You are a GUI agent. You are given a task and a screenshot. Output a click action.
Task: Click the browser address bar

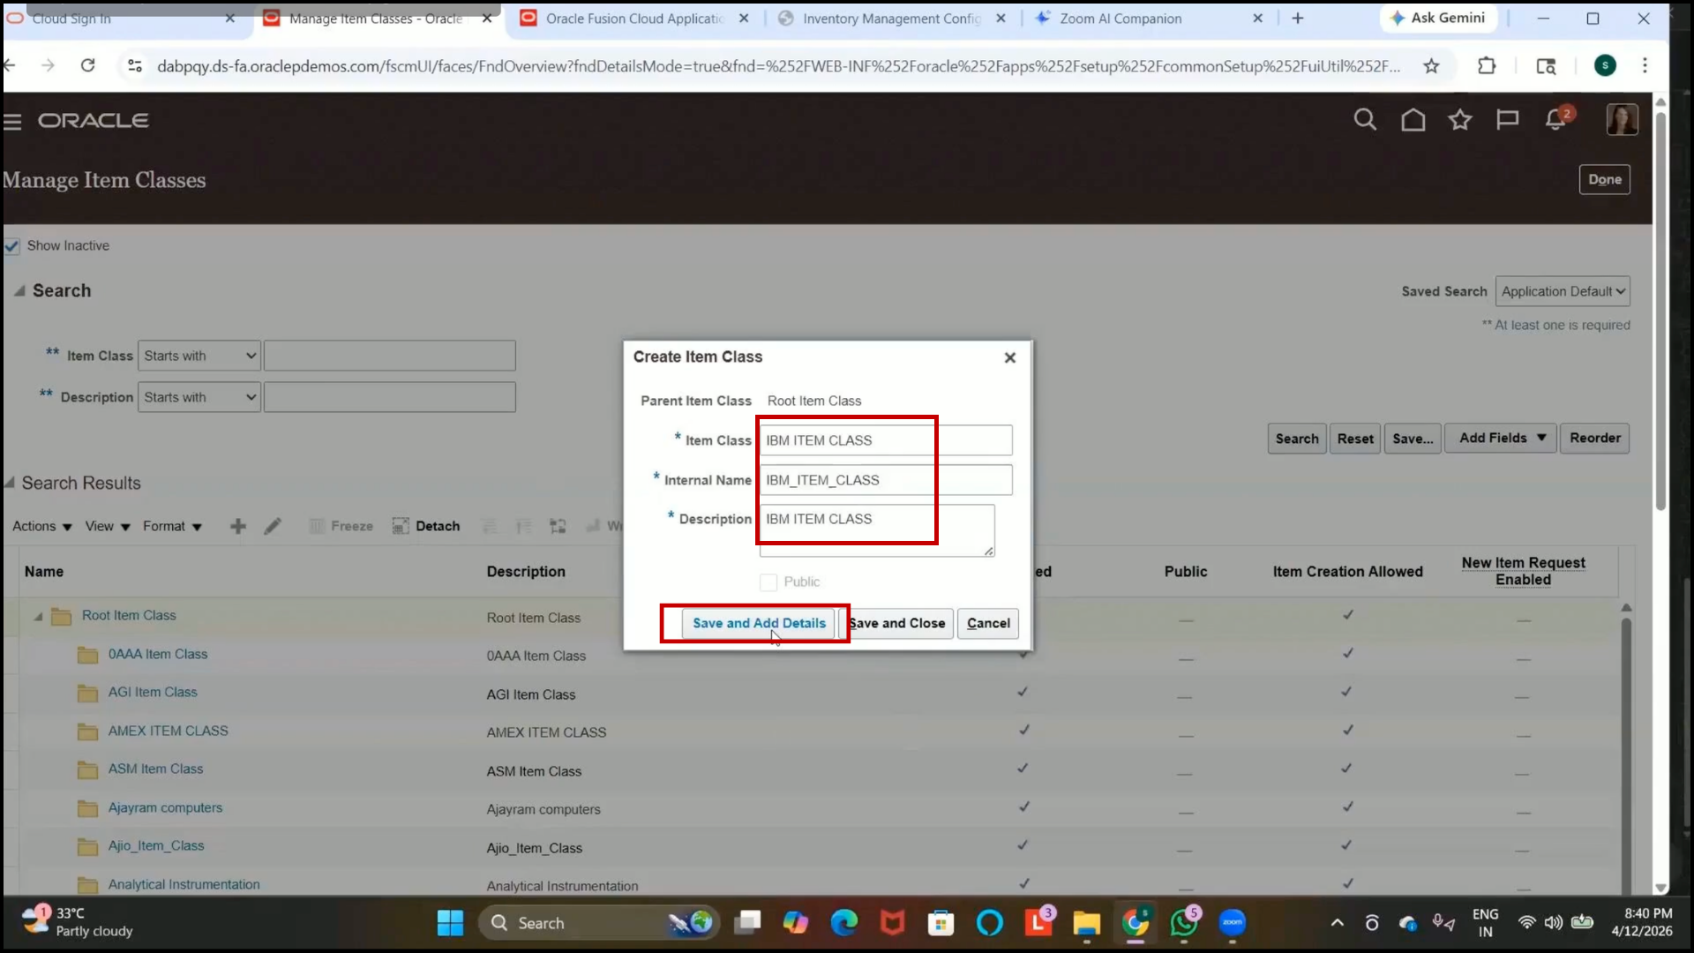coord(776,66)
